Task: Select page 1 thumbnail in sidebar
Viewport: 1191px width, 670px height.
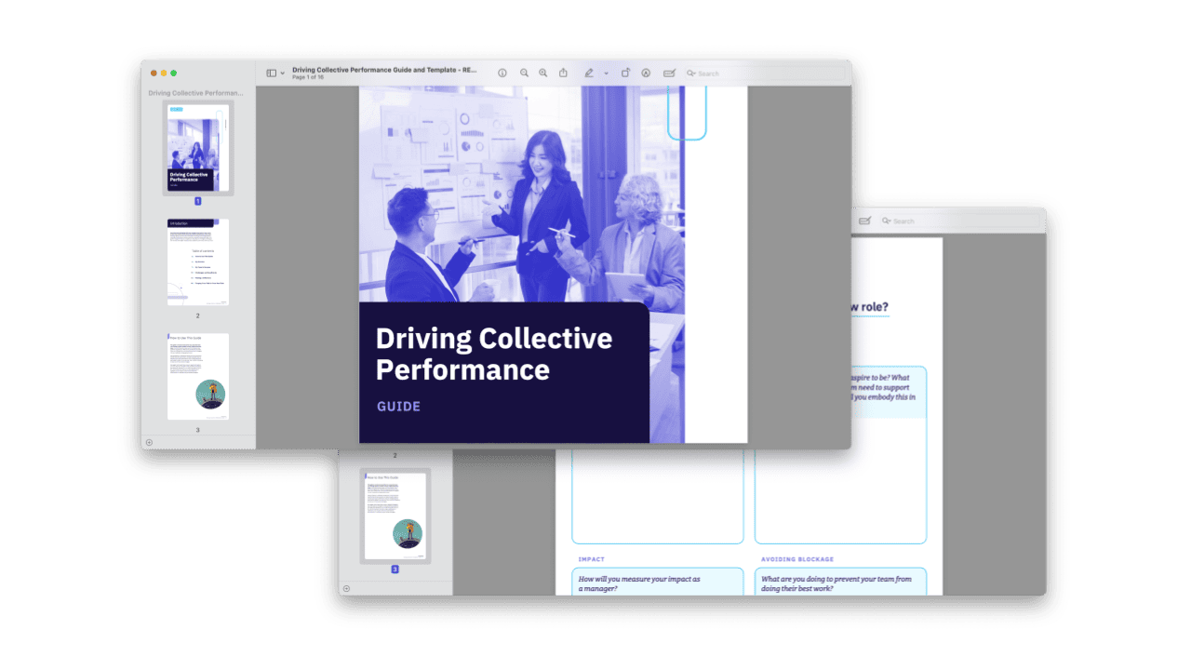Action: [197, 148]
